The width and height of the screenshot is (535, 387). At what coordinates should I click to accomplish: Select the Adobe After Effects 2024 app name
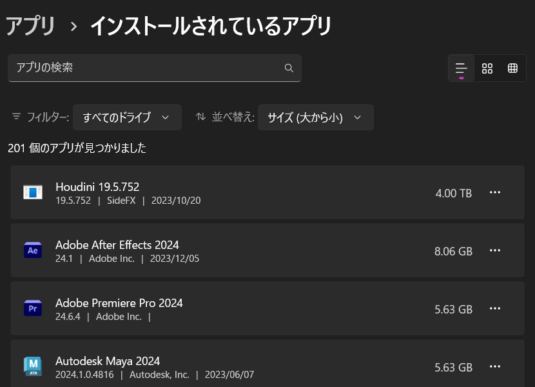(117, 245)
